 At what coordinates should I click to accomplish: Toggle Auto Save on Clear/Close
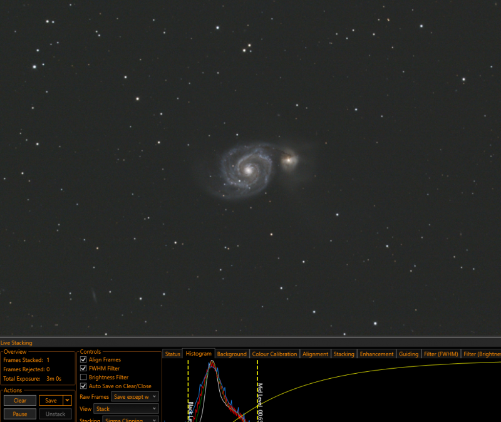[83, 386]
